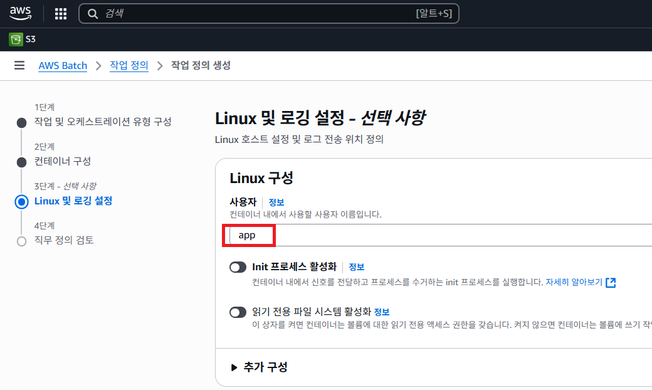This screenshot has height=390, width=652.
Task: Open step 4 직무 정의 검토
Action: tap(64, 240)
